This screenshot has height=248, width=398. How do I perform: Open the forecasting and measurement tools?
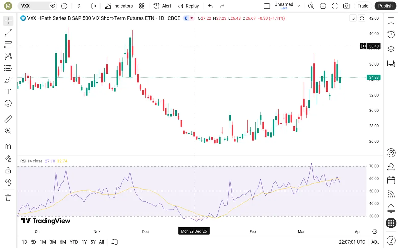click(x=8, y=68)
